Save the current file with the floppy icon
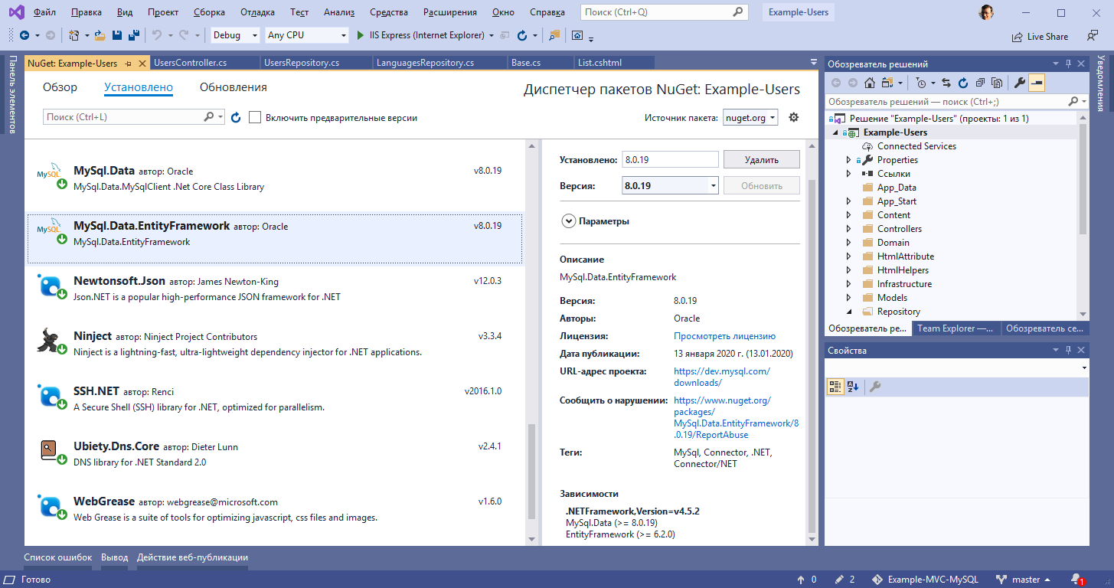Screen dimensions: 1114x588 (x=117, y=35)
